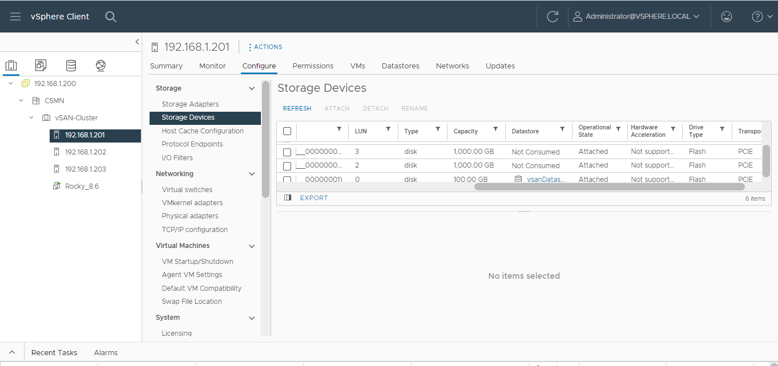Open Virtual switches settings
The image size is (778, 366).
pos(187,190)
